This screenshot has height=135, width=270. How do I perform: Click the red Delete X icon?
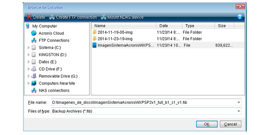click(x=29, y=17)
